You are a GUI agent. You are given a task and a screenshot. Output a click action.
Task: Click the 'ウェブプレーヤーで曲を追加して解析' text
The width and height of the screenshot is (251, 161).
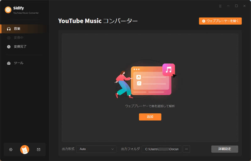(x=150, y=106)
